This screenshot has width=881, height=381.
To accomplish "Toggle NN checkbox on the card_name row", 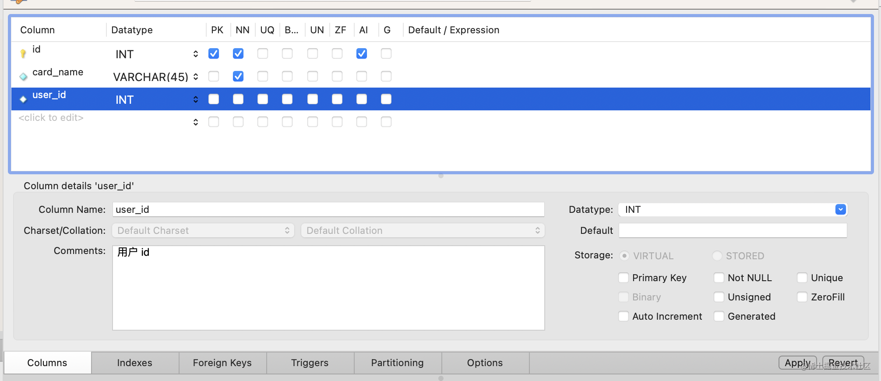I will pyautogui.click(x=238, y=77).
